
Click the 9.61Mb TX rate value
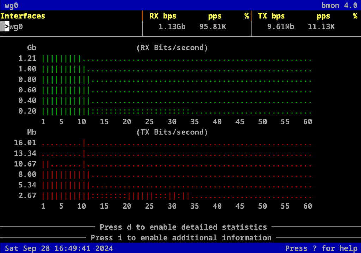(x=281, y=26)
